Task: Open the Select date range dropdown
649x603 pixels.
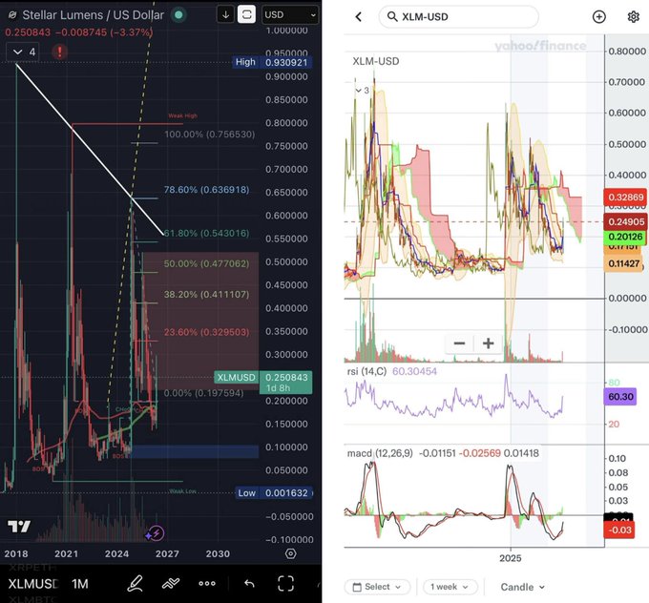Action: (x=377, y=587)
